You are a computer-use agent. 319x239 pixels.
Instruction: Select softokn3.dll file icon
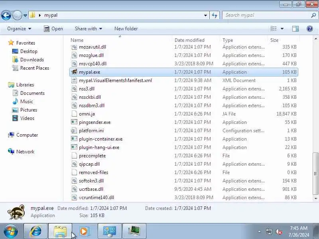[74, 181]
